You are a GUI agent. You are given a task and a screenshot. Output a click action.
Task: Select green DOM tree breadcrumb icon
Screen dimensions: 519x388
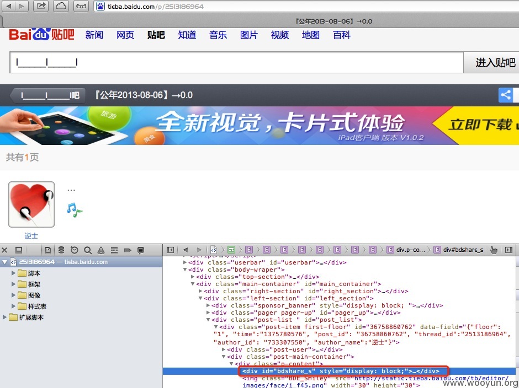point(231,250)
